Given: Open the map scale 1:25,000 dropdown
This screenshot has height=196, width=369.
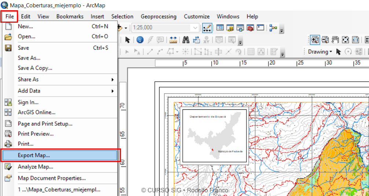Looking at the screenshot, I should 195,28.
